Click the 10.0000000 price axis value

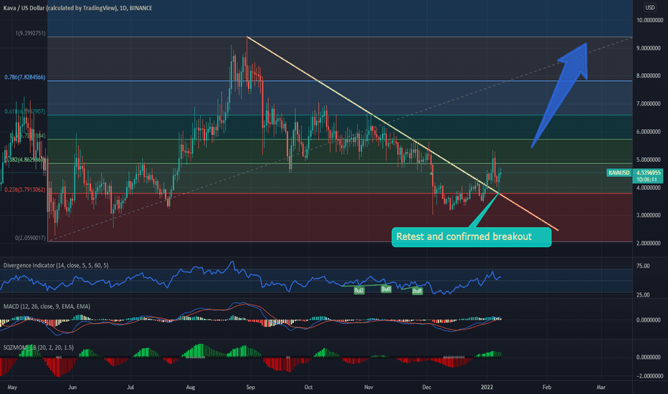649,21
